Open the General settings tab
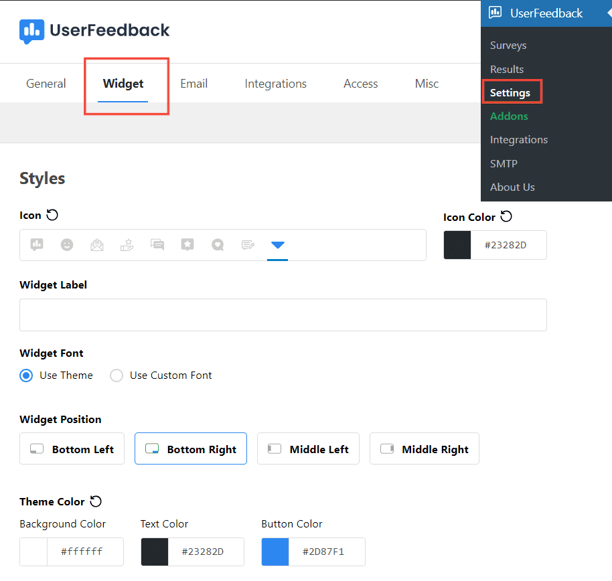Screen dimensions: 612x581 point(46,84)
